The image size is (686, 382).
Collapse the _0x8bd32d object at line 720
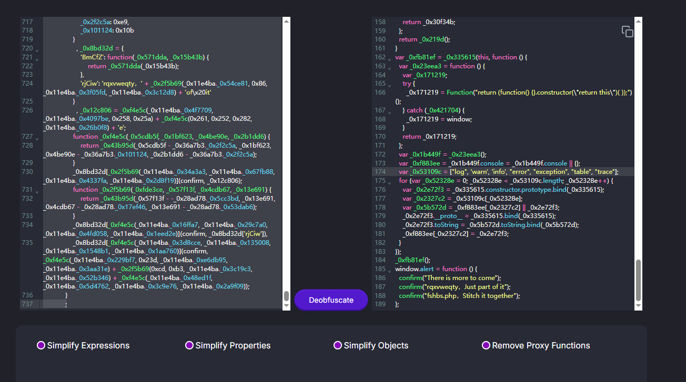coord(37,50)
